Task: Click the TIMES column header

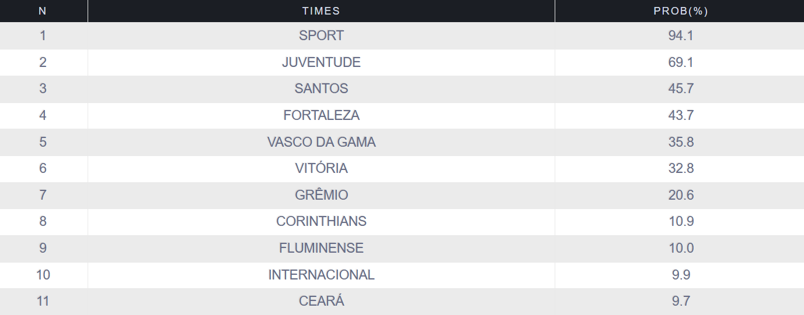Action: pos(321,11)
